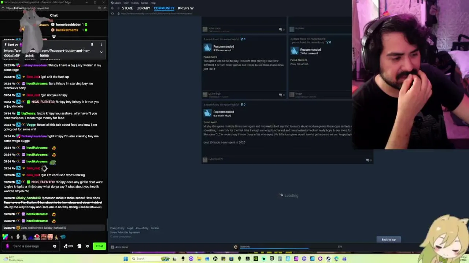Open the Games menu in Steam
This screenshot has width=469, height=263.
pos(145,3)
